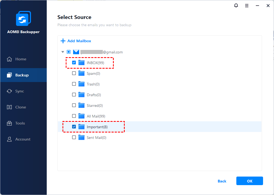
Task: Select the Drafts(0) folder row
Action: pyautogui.click(x=94, y=95)
